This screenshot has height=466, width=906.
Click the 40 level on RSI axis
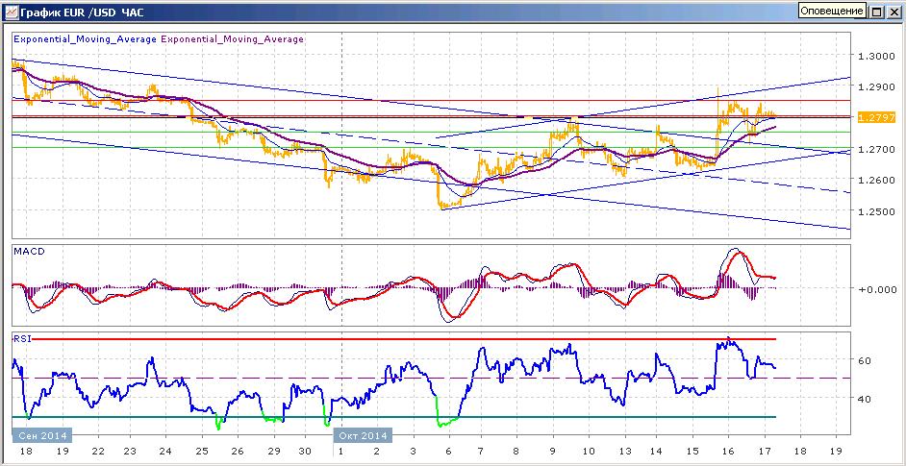pyautogui.click(x=867, y=399)
